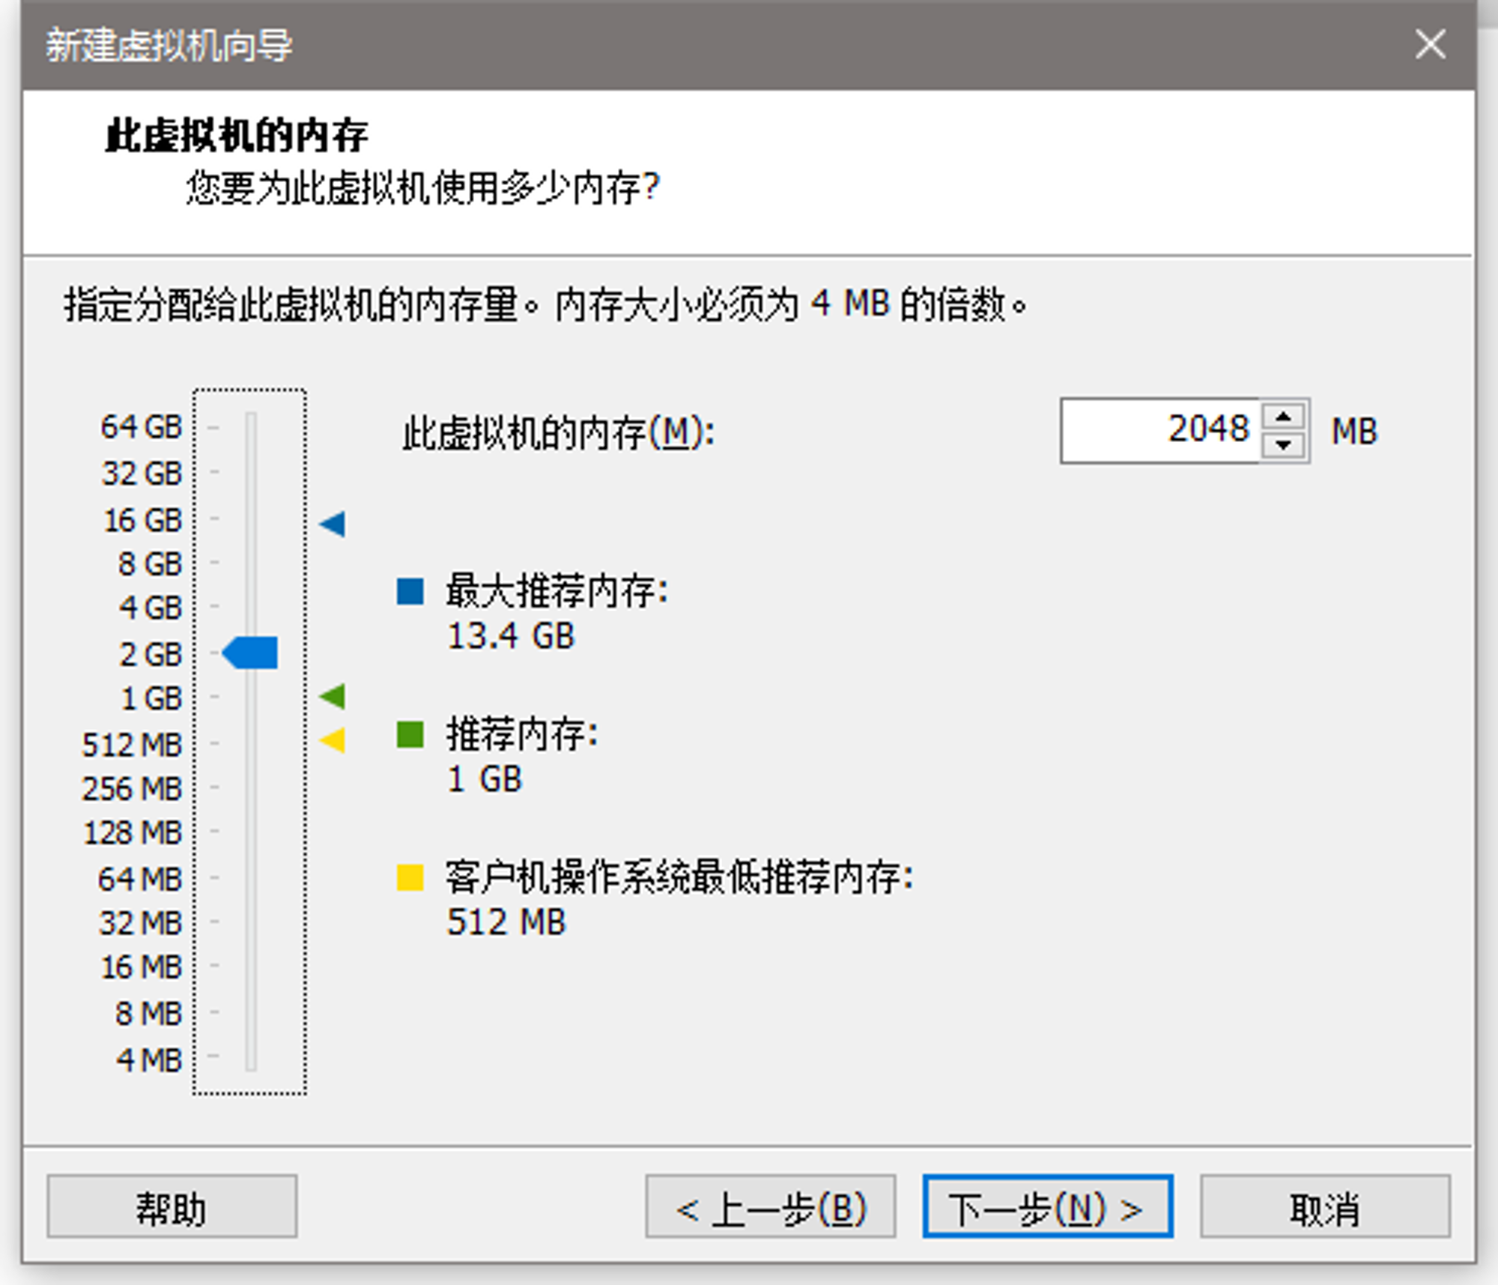Click the yellow square legend for 最低推荐内存
Viewport: 1498px width, 1285px height.
410,877
